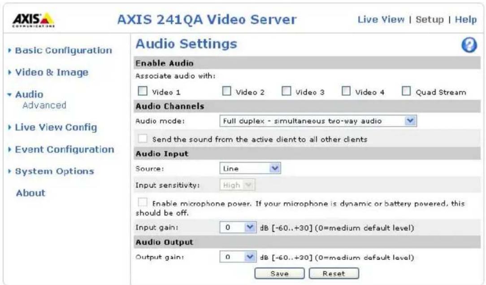Open the Output gain dropdown
This screenshot has height=285, width=486.
point(238,257)
